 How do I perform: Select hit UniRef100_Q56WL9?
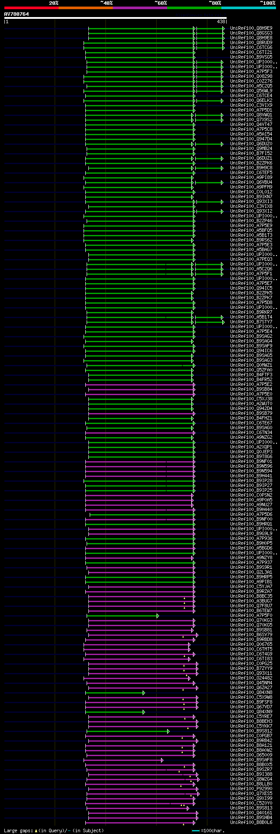tap(251, 91)
